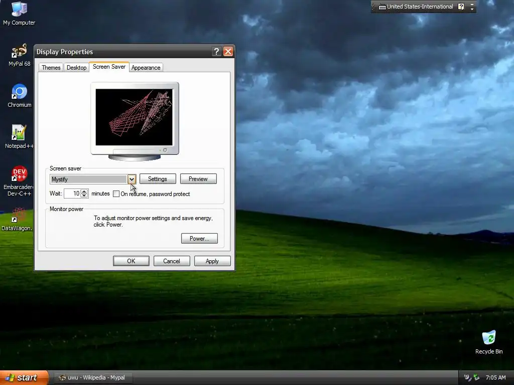This screenshot has width=514, height=385.
Task: Switch to the Appearance tab
Action: pyautogui.click(x=146, y=68)
